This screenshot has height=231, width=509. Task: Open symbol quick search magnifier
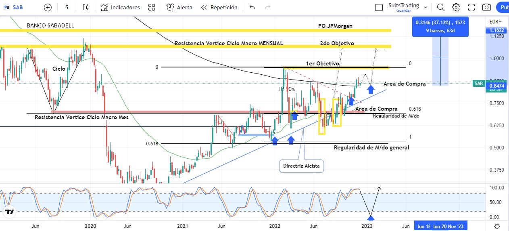[x=440, y=7]
